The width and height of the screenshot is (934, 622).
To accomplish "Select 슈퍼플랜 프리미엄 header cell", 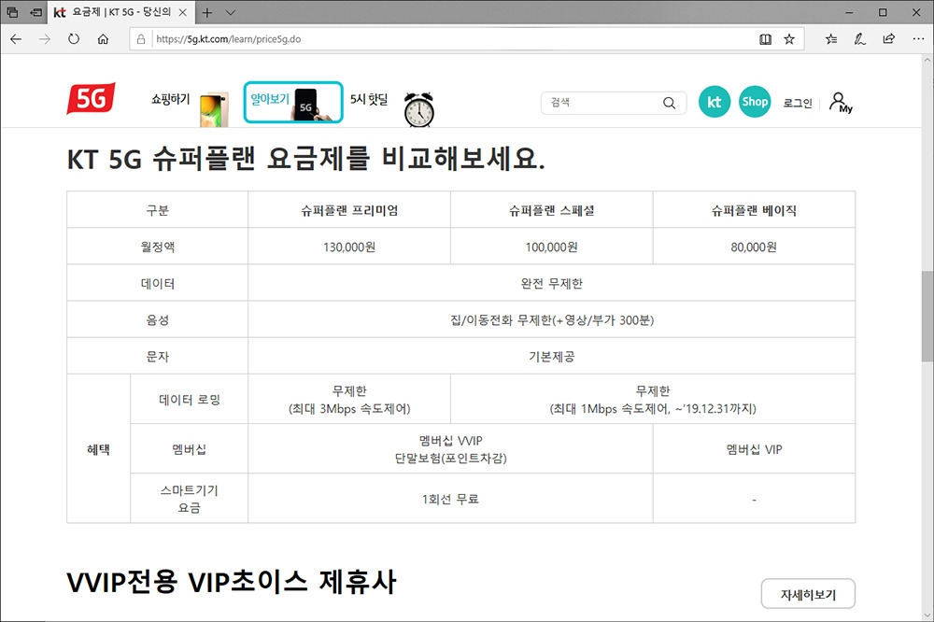I will 349,210.
